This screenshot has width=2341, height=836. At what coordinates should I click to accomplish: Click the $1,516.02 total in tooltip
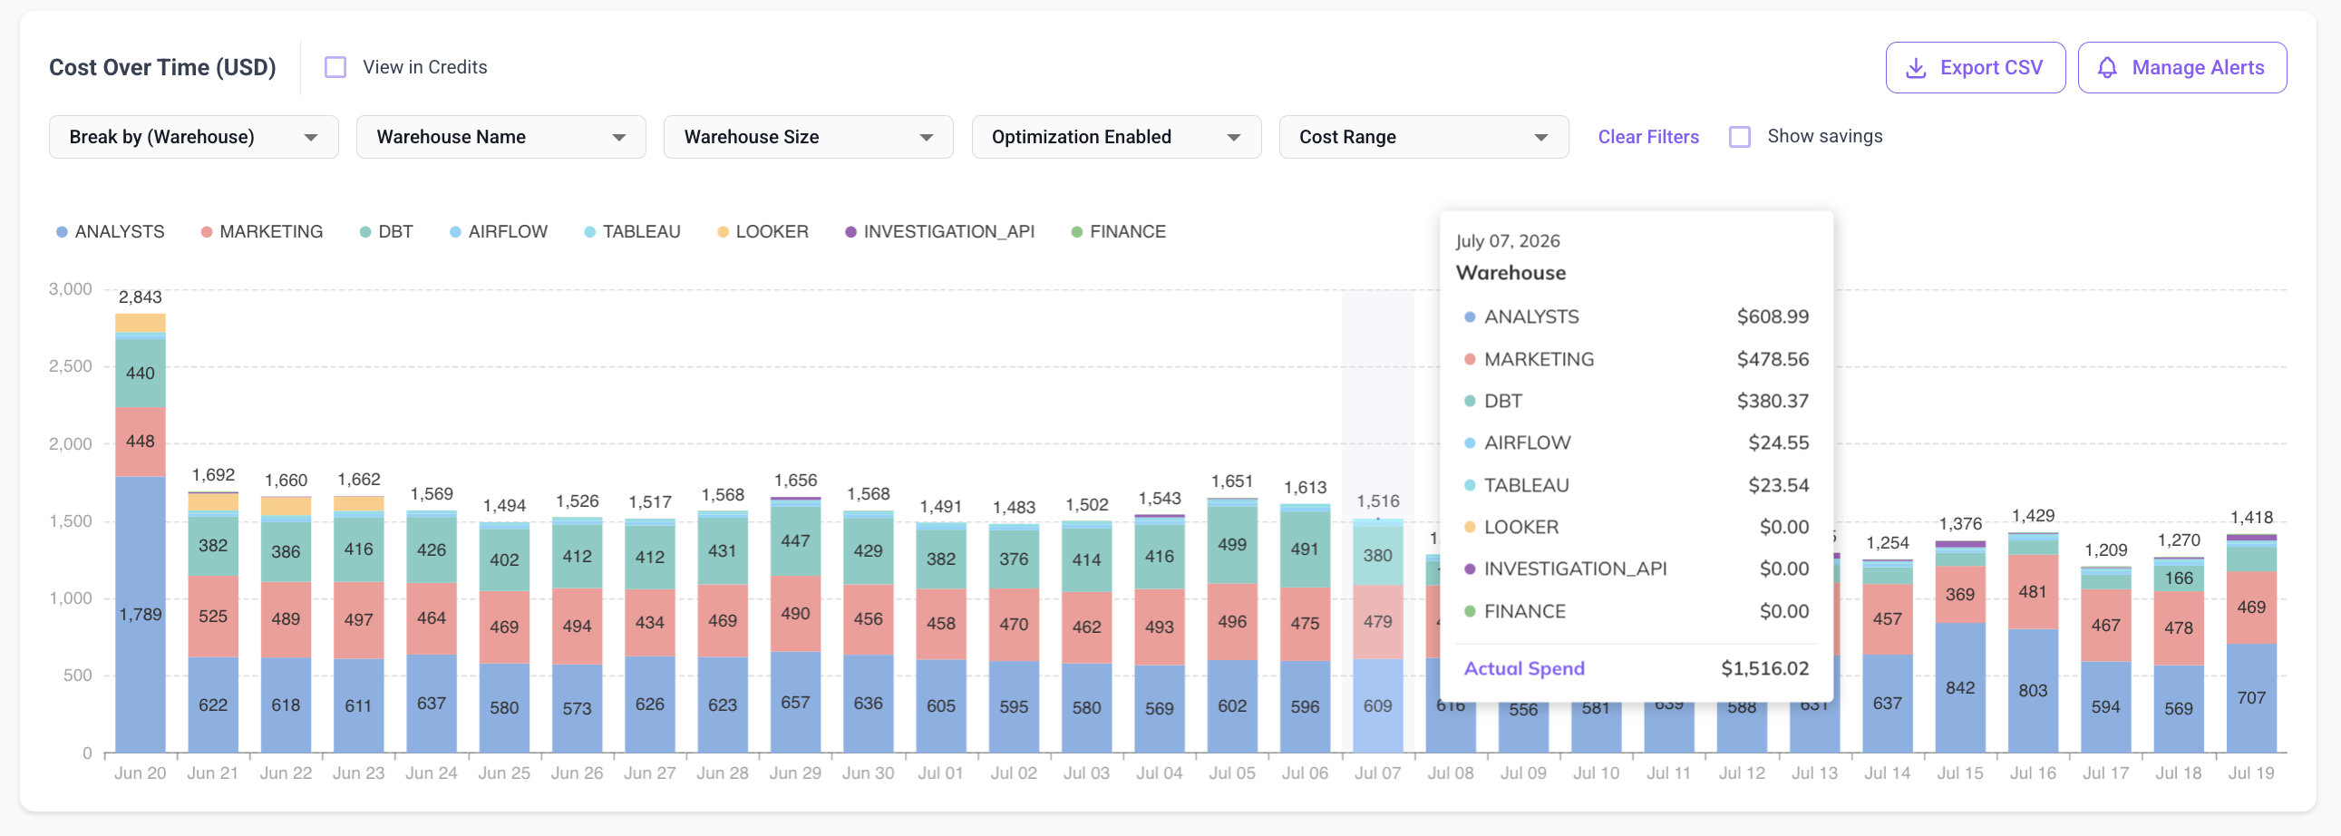point(1764,669)
